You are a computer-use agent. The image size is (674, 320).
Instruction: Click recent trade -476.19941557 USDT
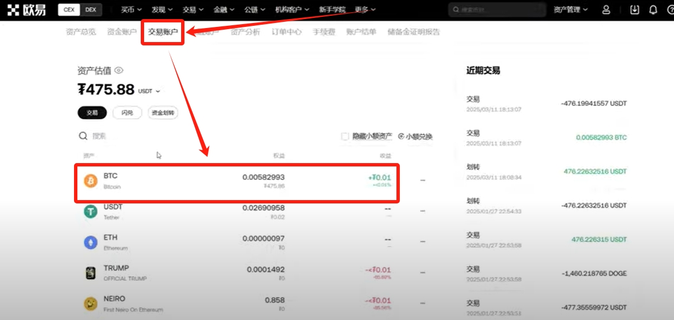[594, 104]
